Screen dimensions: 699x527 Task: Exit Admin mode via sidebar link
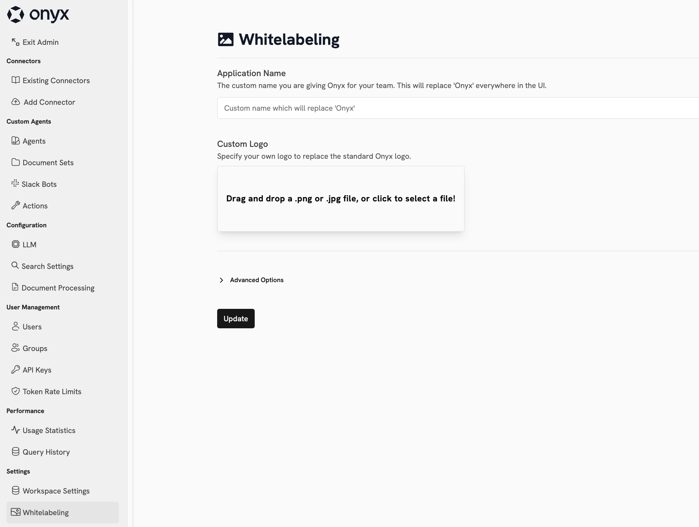tap(40, 42)
